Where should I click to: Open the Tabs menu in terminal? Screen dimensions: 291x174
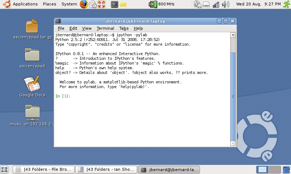[124, 28]
